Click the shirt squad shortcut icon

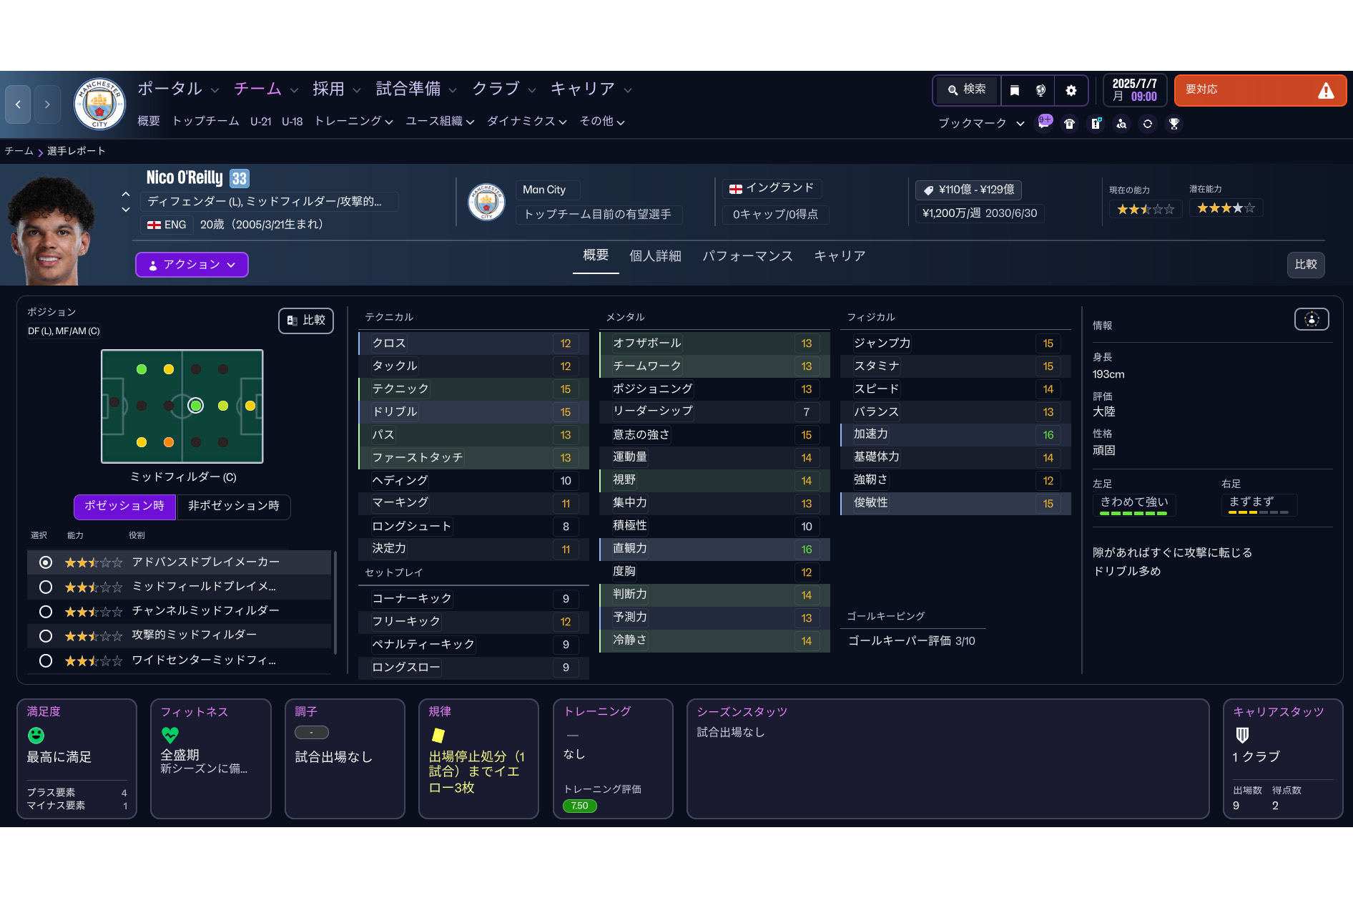click(1069, 124)
